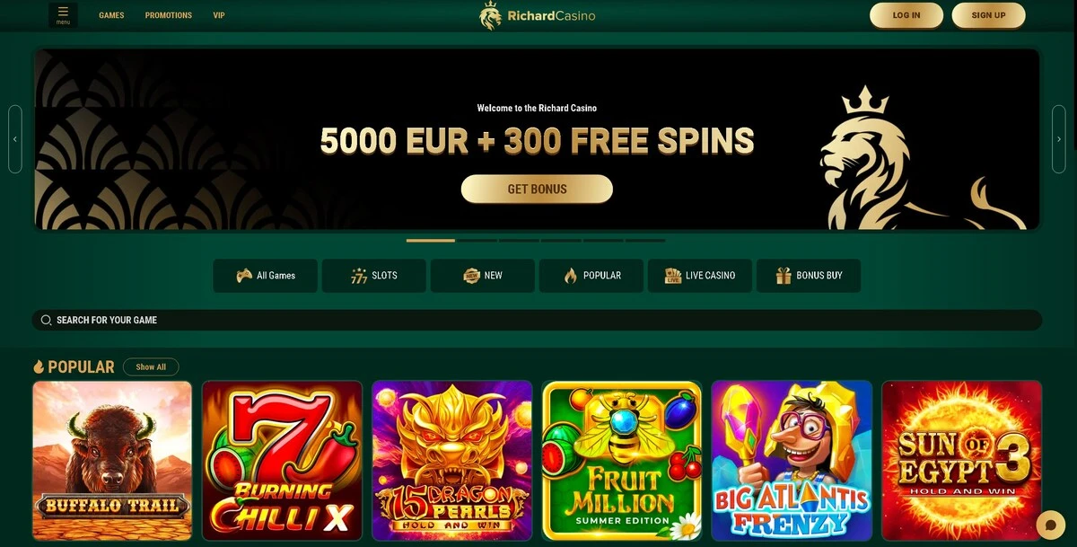Select the Slots 777 icon

(359, 276)
